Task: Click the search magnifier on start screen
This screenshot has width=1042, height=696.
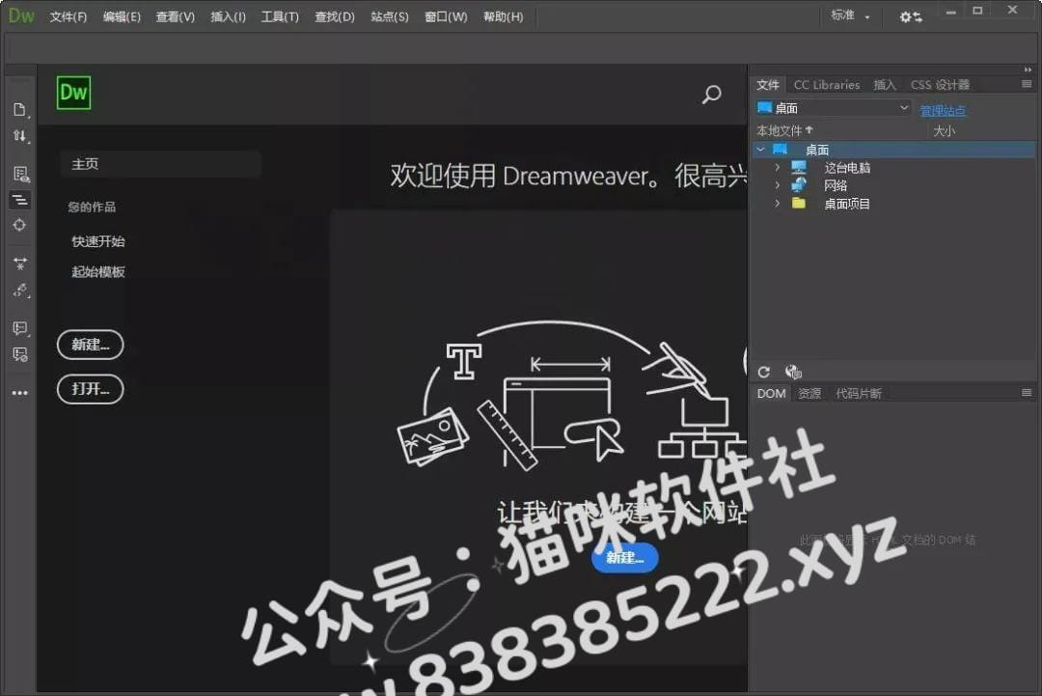Action: pyautogui.click(x=711, y=95)
